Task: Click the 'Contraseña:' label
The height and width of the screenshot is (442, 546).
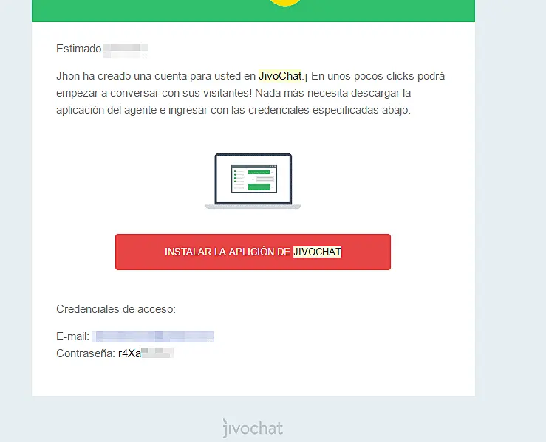Action: (86, 353)
